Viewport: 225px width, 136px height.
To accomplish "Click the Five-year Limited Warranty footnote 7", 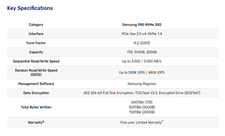I will coord(162,122).
